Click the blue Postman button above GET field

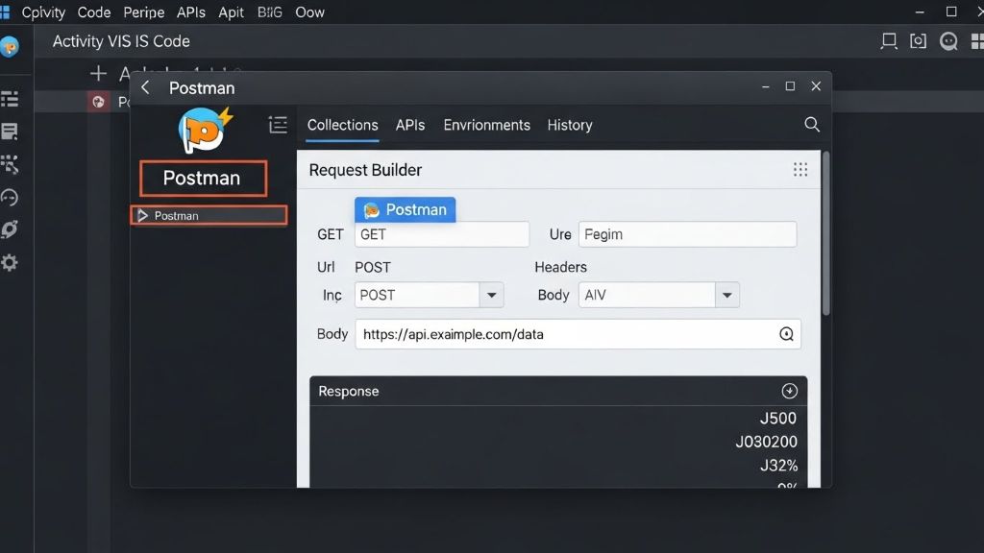point(406,210)
